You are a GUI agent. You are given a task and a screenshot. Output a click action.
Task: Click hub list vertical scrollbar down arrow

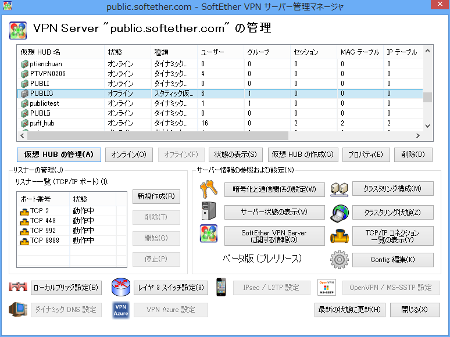pyautogui.click(x=427, y=126)
